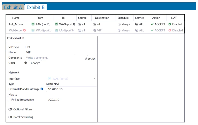This screenshot has width=198, height=125.
Task: Click the WAN (port1) icon in Interface field
Action: [50, 78]
